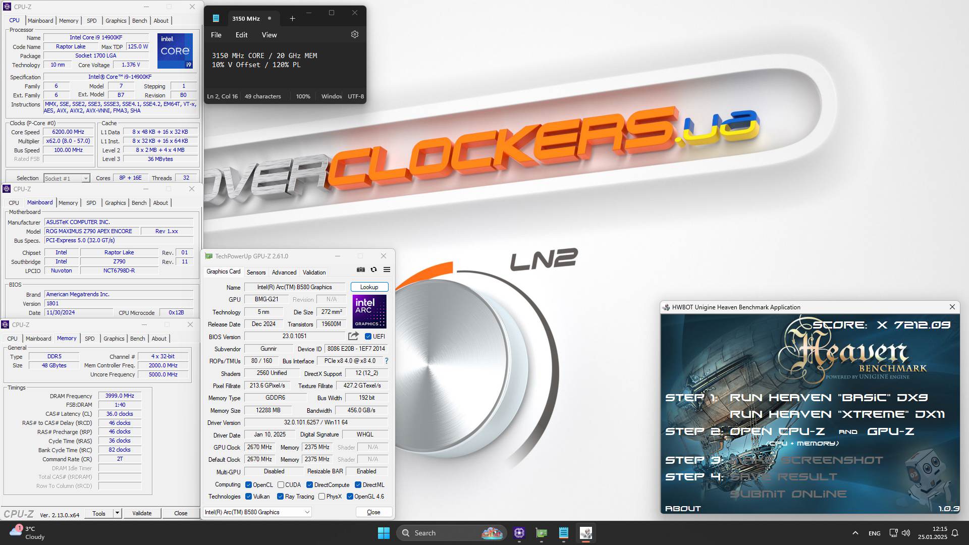Screen dimensions: 969x545
Task: Open Notepad settings gear
Action: (355, 35)
